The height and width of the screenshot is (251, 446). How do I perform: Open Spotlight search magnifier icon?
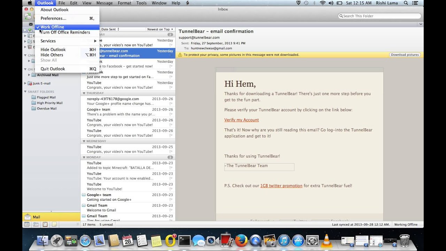tap(406, 3)
